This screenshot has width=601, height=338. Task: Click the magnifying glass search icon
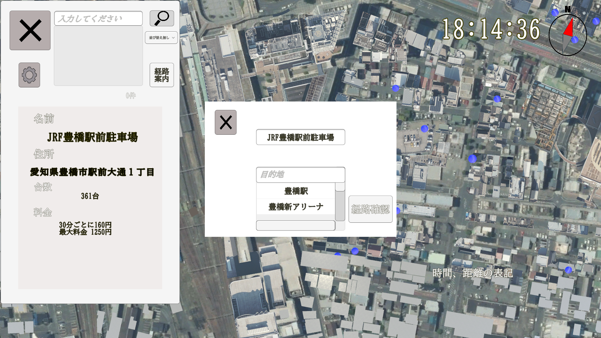pos(162,18)
